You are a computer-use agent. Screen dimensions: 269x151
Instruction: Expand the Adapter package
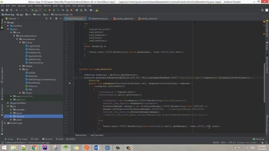tap(20, 66)
